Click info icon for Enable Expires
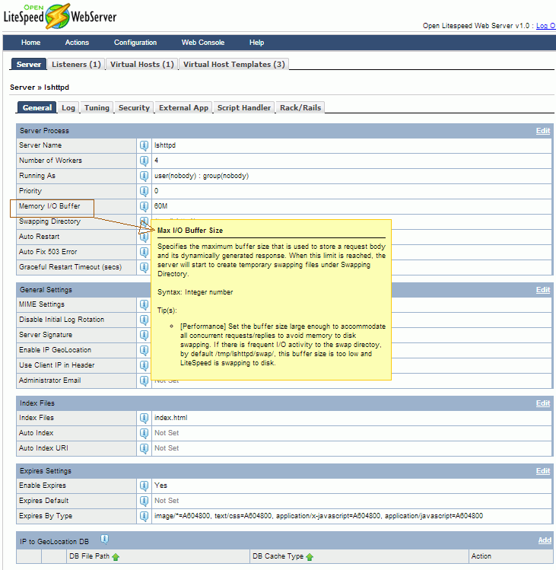The height and width of the screenshot is (570, 556). coord(144,486)
